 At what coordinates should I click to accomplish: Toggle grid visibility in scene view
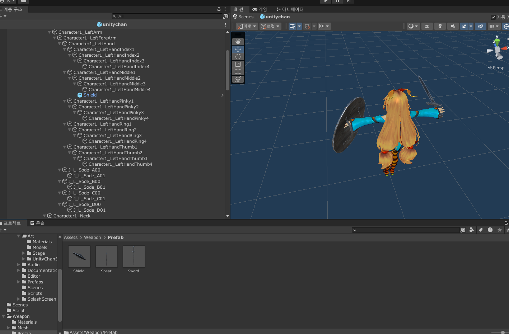click(293, 26)
